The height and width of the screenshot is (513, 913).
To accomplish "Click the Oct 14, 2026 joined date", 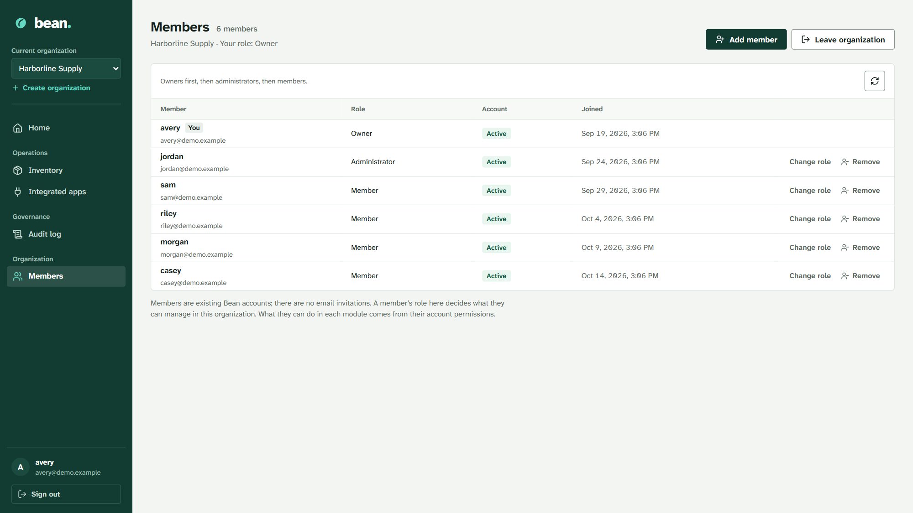I will (x=620, y=276).
